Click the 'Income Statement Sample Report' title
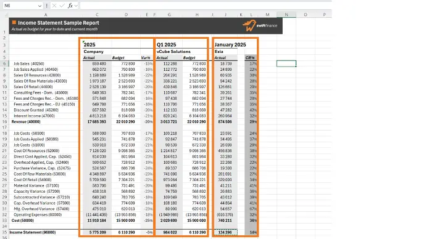Viewport: 426px width, 239px height. tap(59, 23)
